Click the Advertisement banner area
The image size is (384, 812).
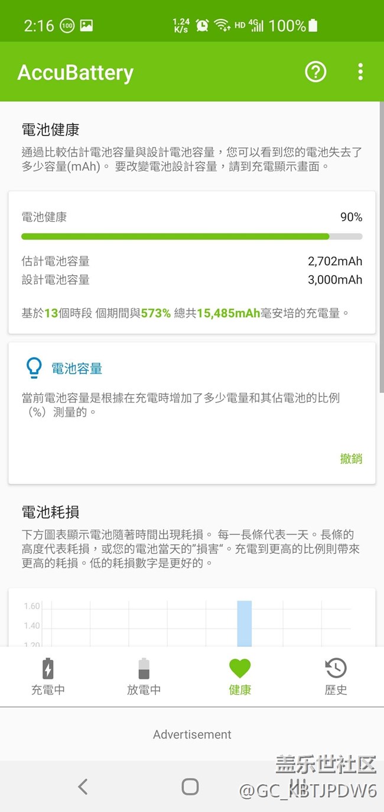tap(192, 734)
